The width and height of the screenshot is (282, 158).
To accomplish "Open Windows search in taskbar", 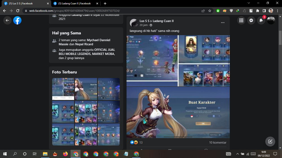I will click(x=15, y=154).
